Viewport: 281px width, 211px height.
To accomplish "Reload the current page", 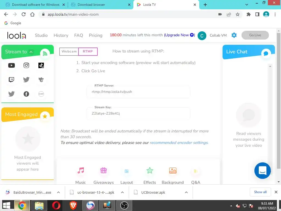I will click(24, 14).
